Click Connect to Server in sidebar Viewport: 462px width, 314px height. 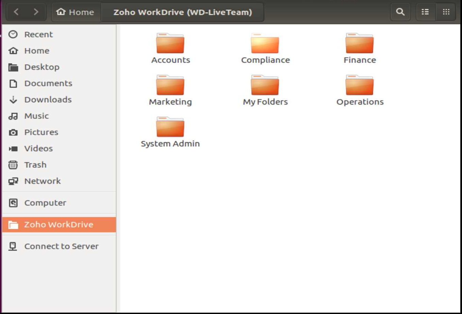pyautogui.click(x=59, y=246)
